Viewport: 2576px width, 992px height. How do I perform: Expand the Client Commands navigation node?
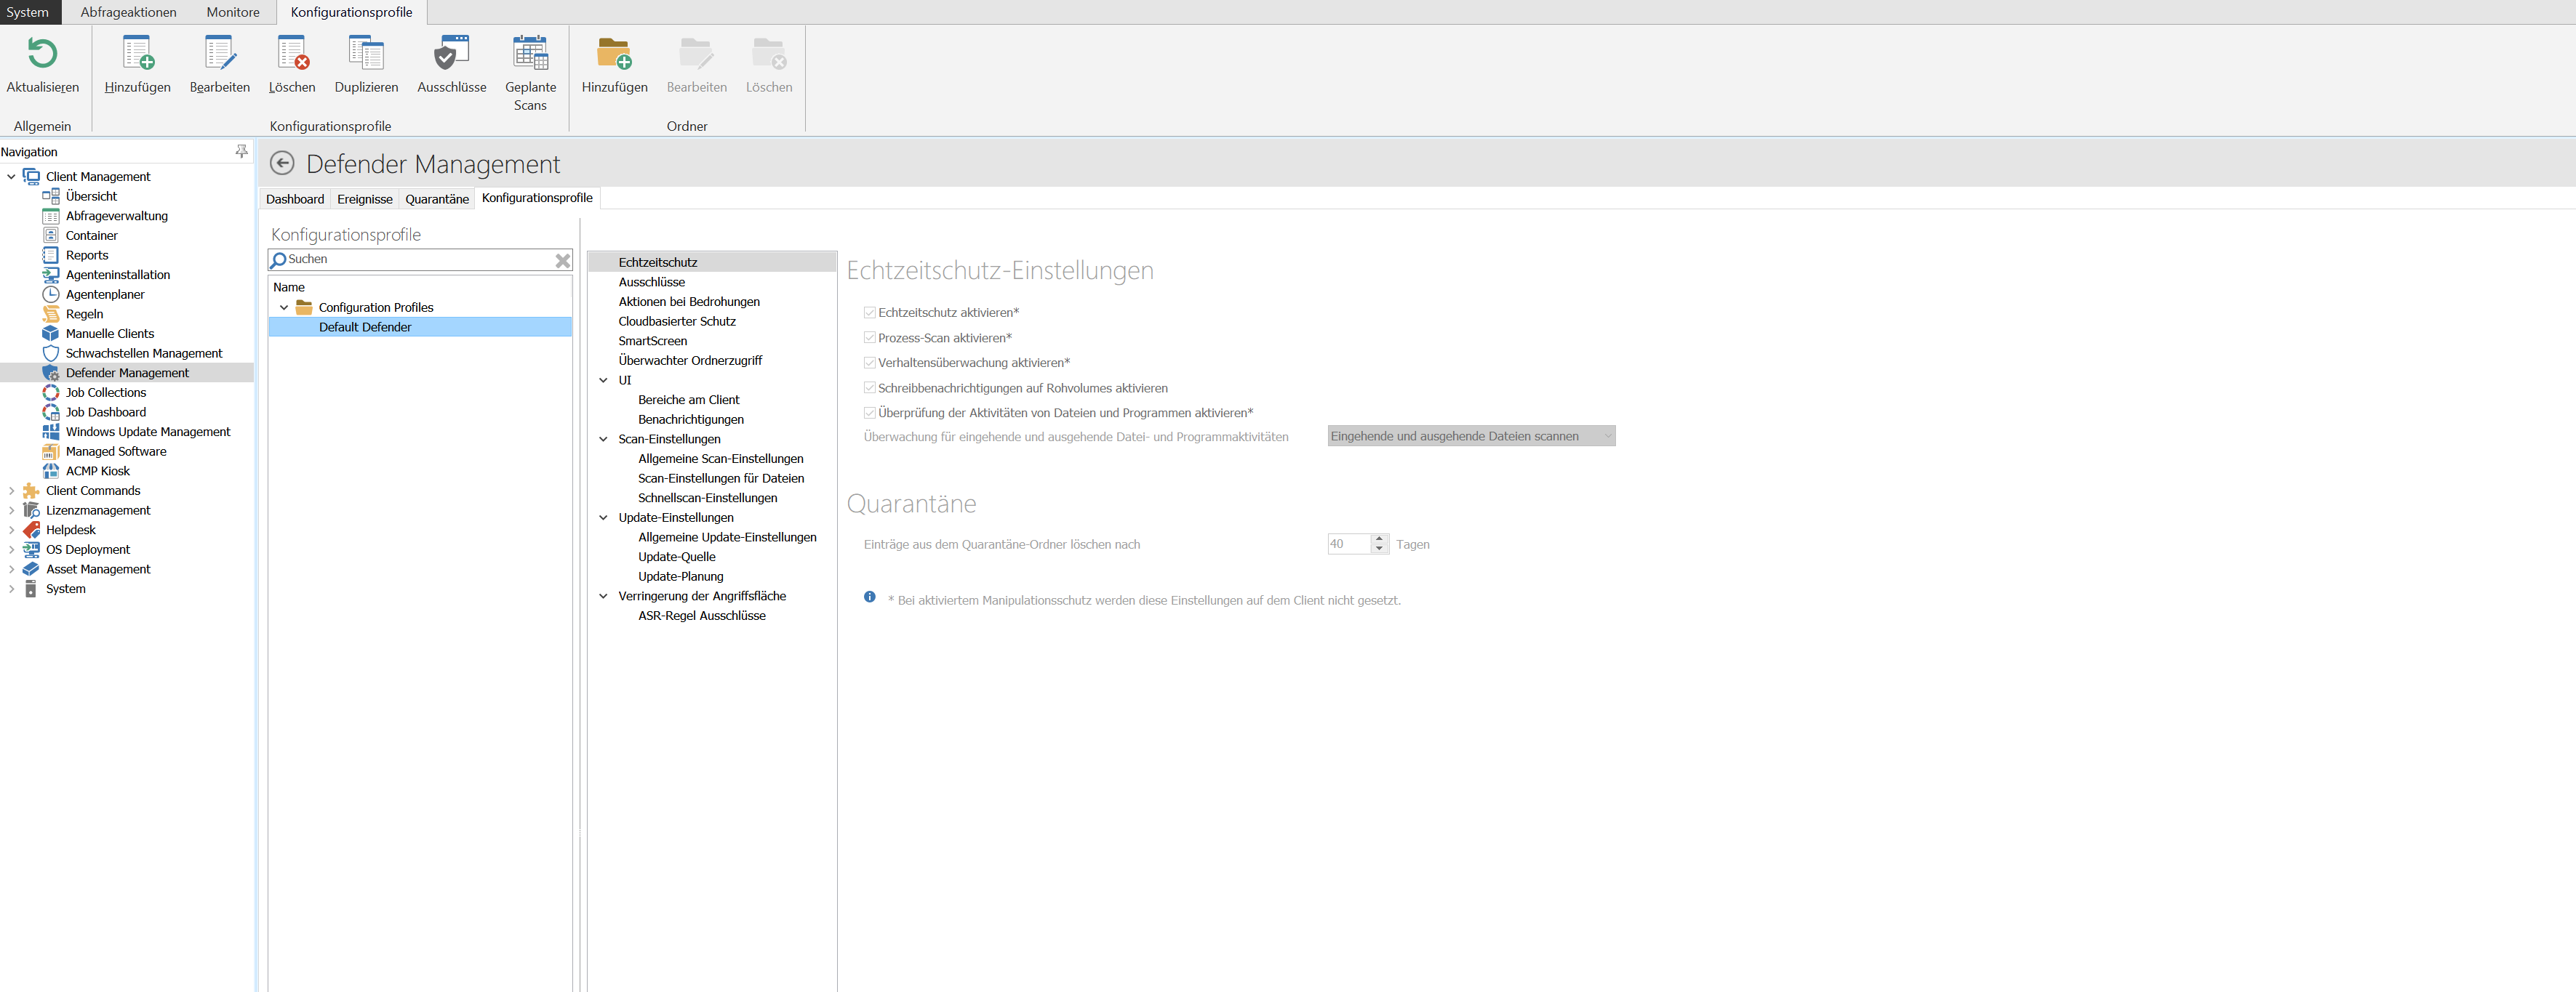[x=11, y=491]
